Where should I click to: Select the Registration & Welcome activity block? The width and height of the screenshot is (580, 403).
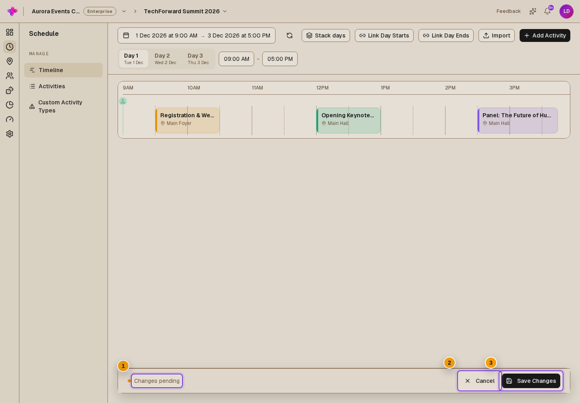(187, 120)
